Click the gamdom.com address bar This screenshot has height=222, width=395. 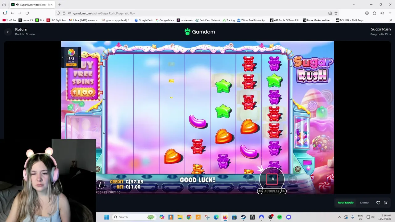(x=197, y=13)
